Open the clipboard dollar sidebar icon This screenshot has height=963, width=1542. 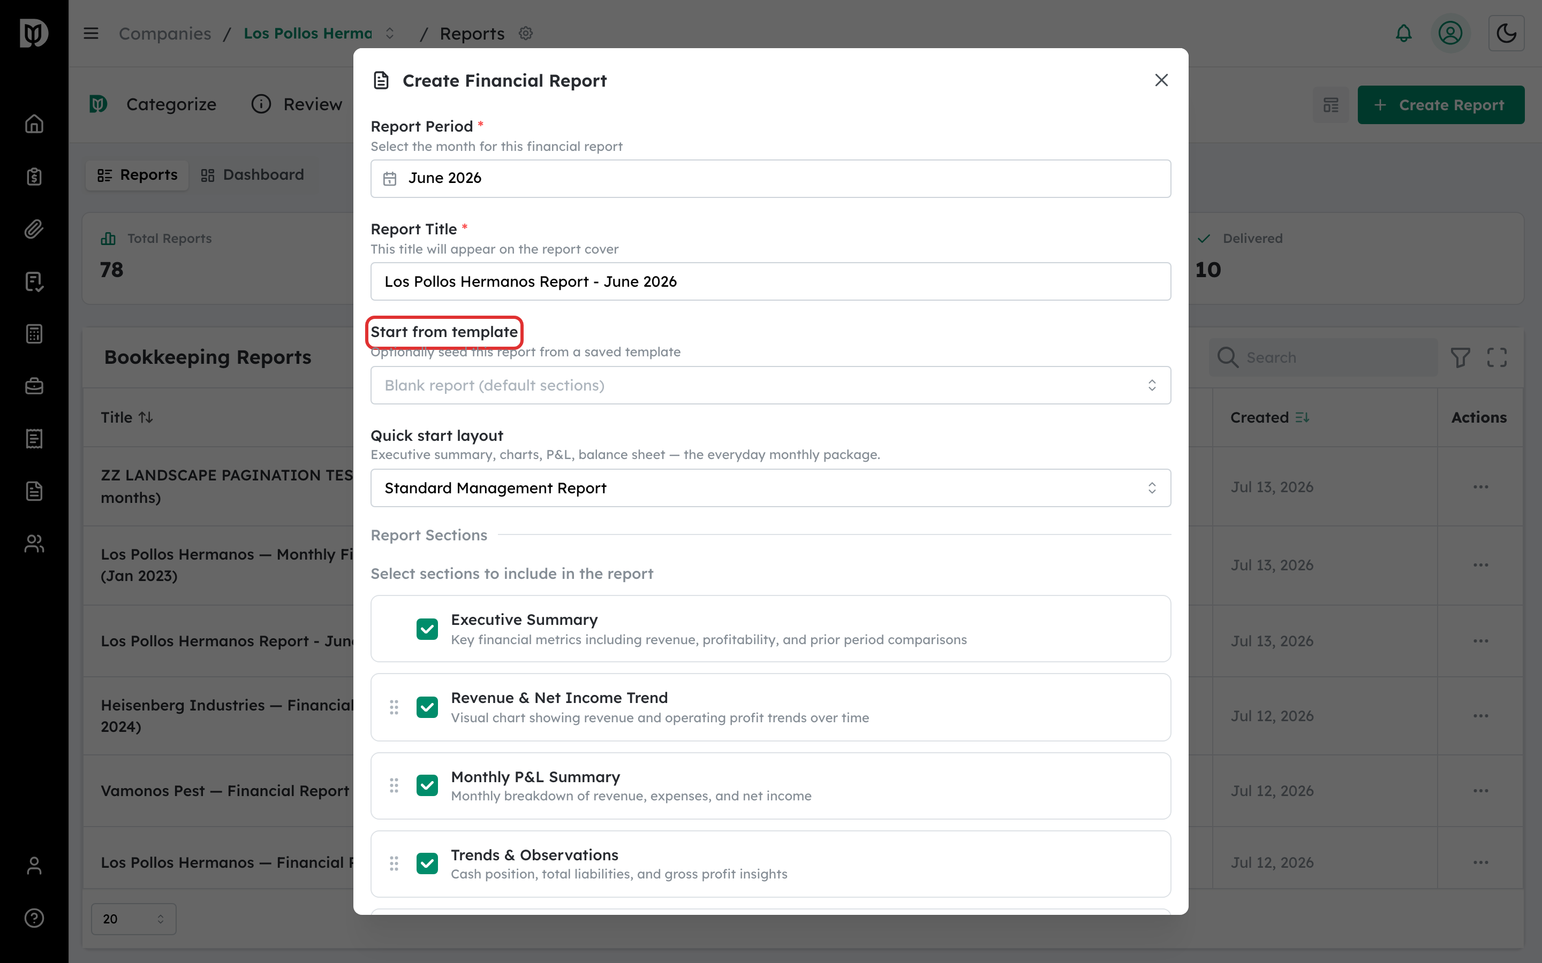point(34,177)
